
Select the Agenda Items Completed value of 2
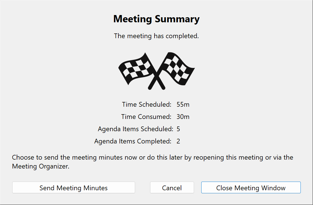[178, 141]
